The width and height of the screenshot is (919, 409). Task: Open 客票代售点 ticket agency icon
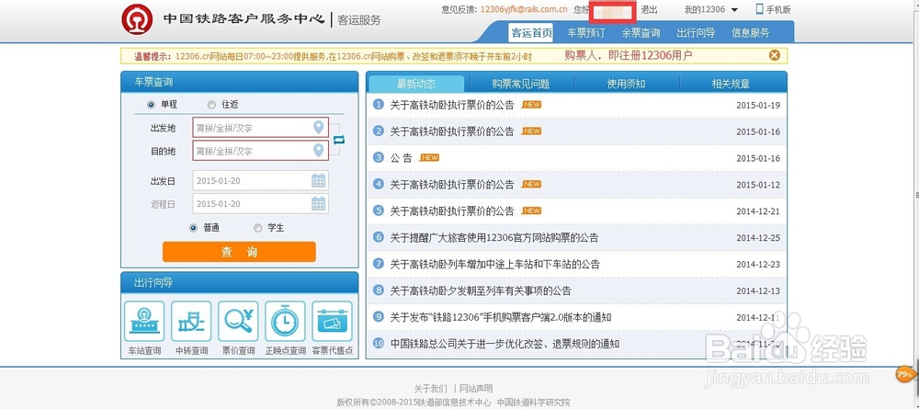(x=332, y=321)
